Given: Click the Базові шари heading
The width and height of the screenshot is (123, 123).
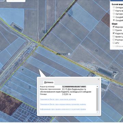Looking at the screenshot, I should (117, 4).
